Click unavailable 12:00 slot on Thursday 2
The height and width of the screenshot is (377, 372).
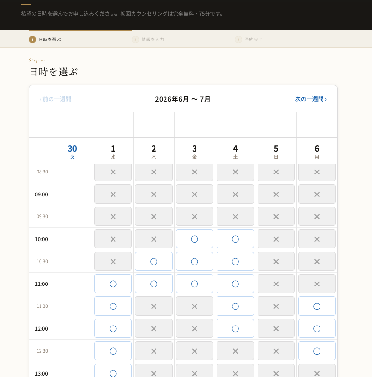point(154,328)
